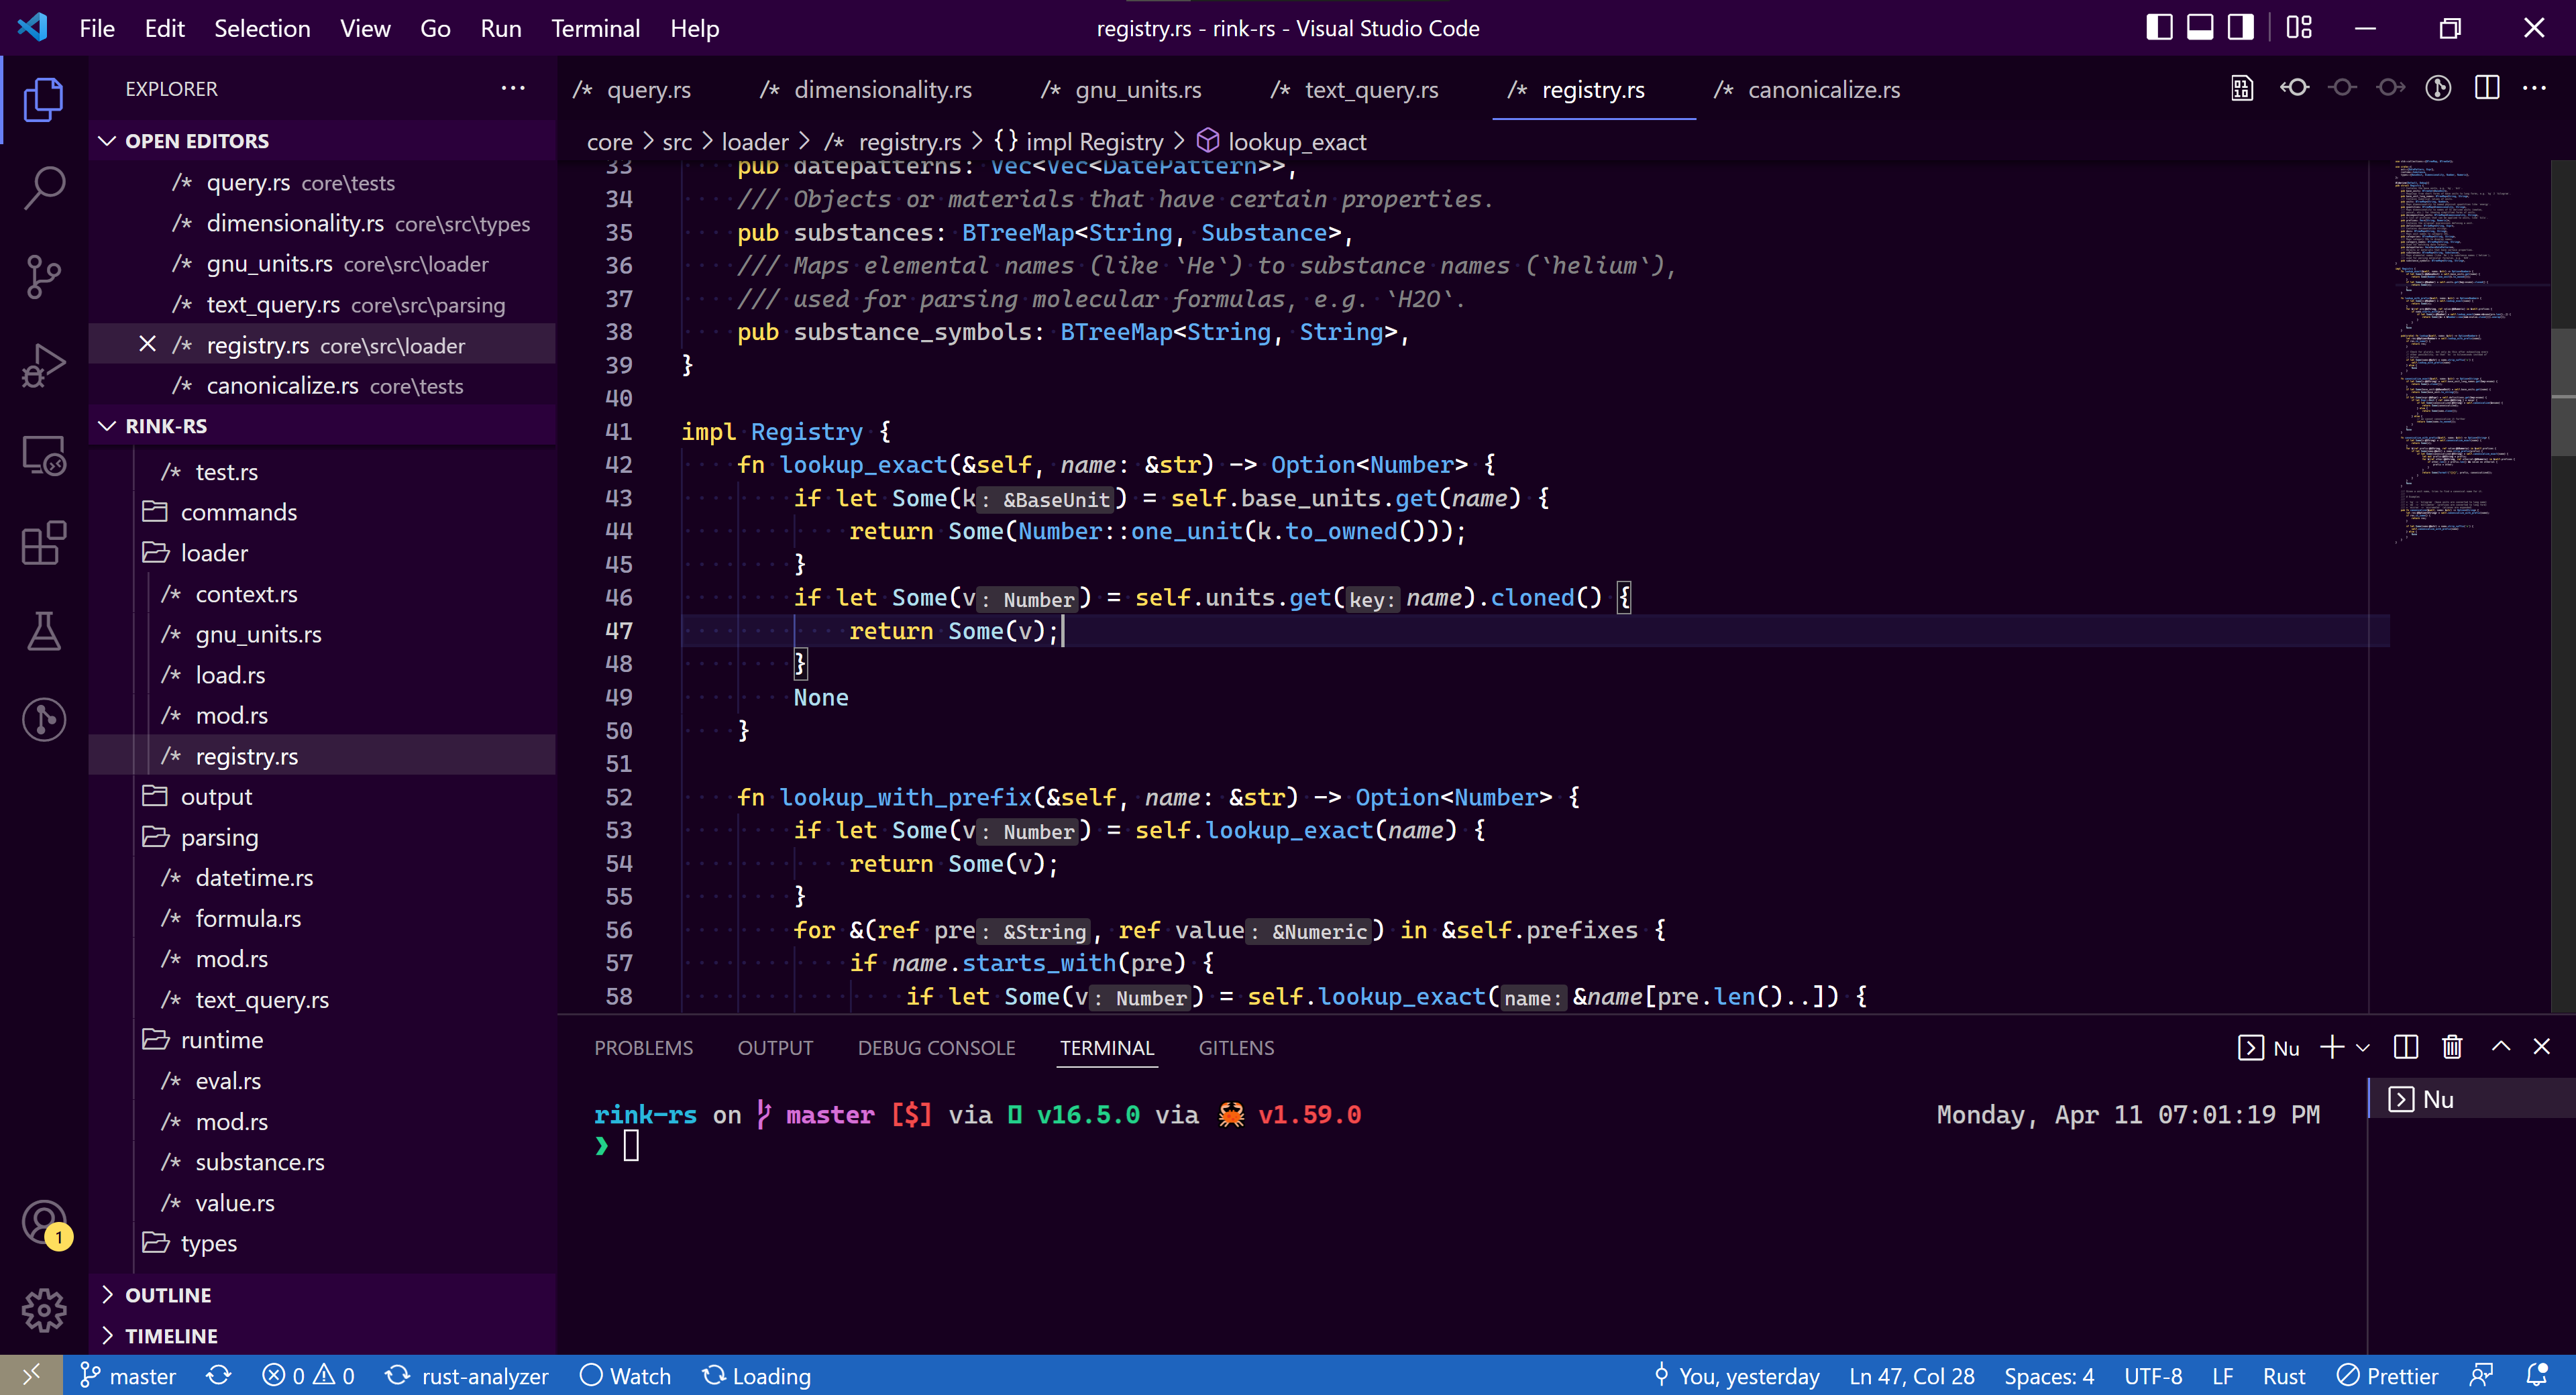Switch to the canonicalize.rs editor tab
Screen dimensions: 2576x1395
1823,90
